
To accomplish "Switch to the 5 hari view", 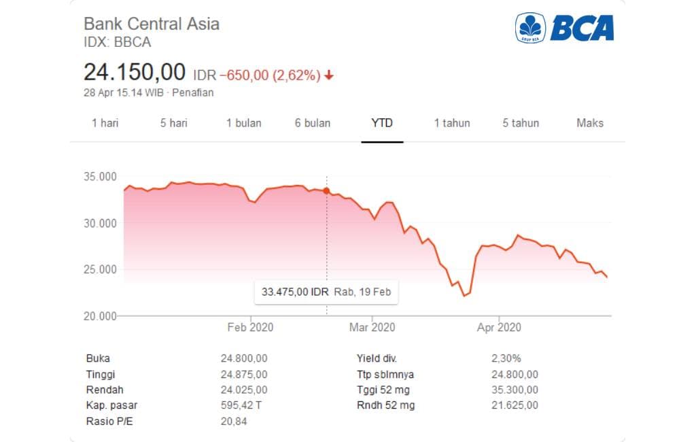I will pos(174,123).
